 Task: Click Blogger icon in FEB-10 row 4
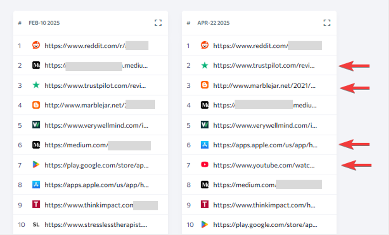tap(36, 105)
